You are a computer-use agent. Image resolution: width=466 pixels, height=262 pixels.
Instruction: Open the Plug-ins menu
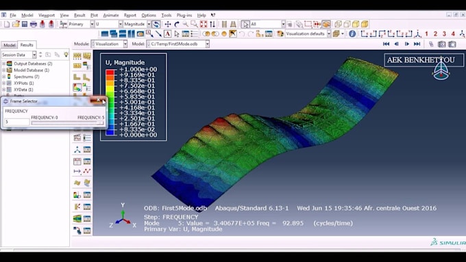[x=184, y=15]
